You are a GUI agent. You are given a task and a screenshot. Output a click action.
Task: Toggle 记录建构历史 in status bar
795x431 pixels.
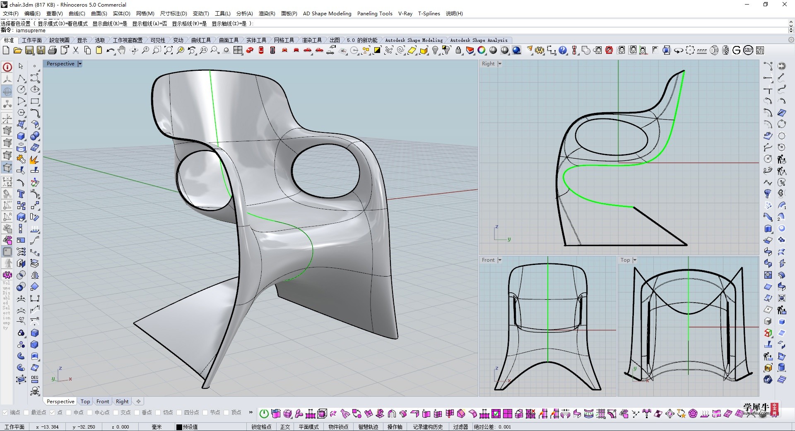(x=428, y=427)
